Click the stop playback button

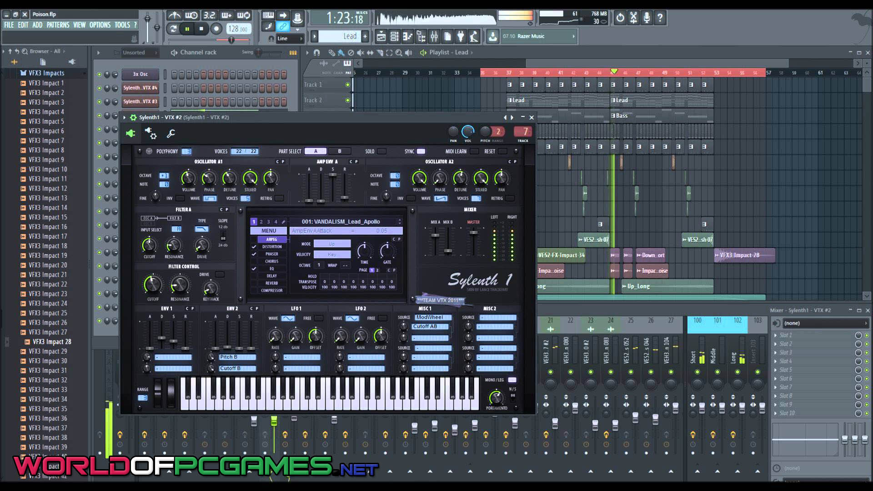(x=201, y=29)
